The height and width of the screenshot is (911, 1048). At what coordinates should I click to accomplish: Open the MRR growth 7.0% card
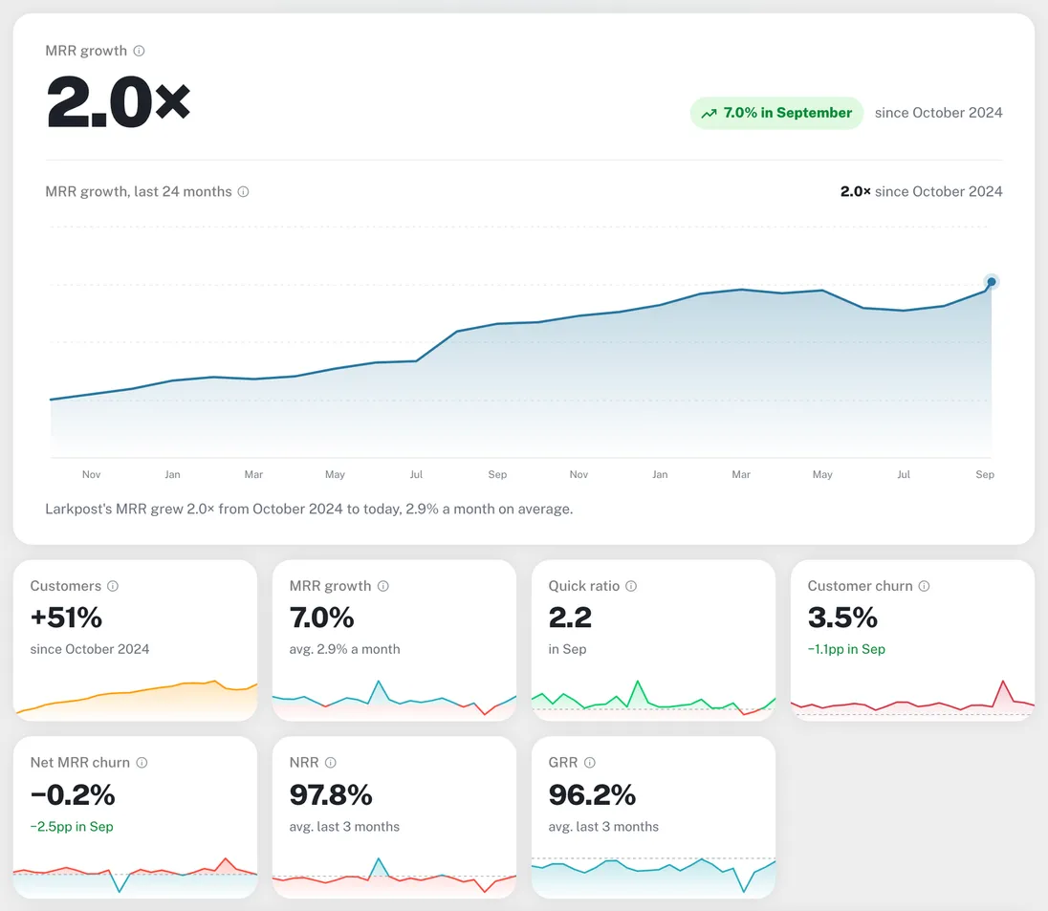(x=394, y=640)
